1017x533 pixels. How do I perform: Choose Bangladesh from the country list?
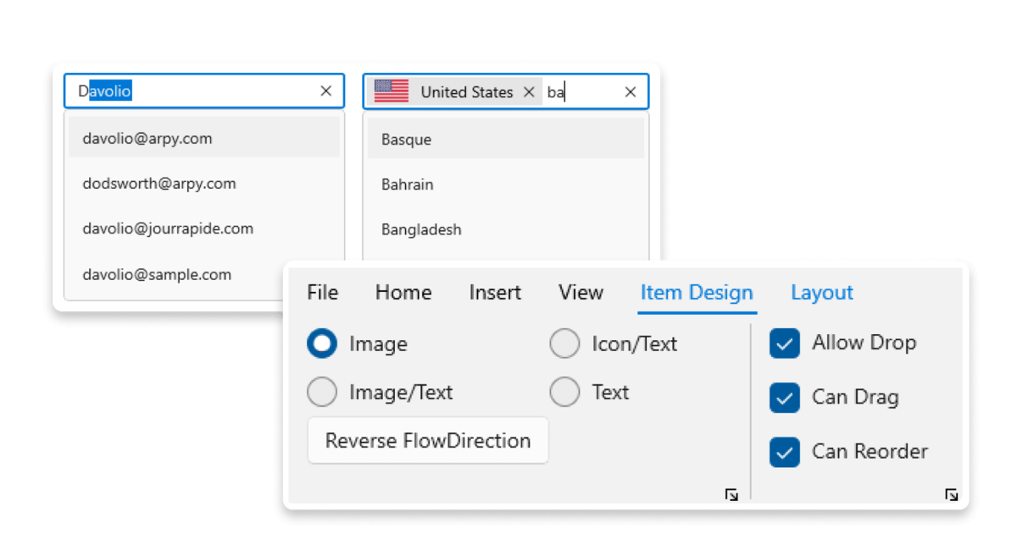(x=421, y=229)
